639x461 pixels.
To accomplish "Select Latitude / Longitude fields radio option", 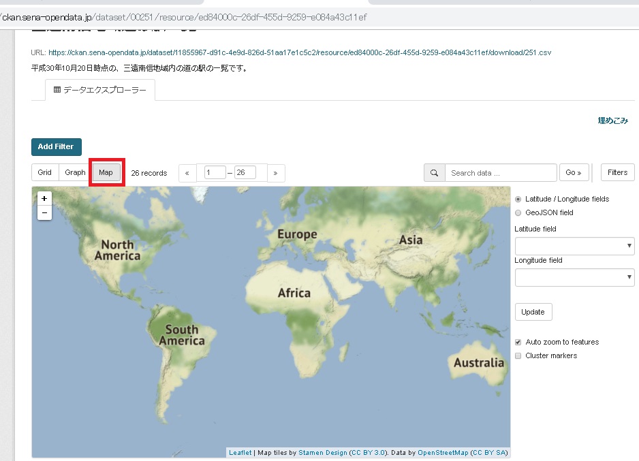I will [x=518, y=199].
